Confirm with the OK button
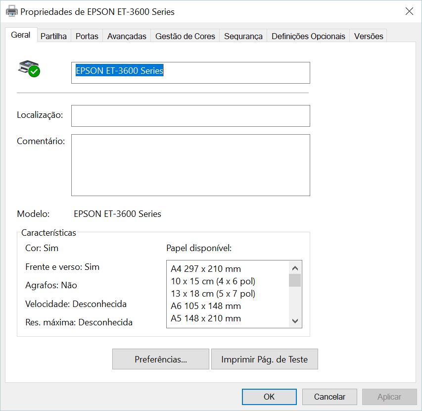422x411 pixels. point(269,397)
